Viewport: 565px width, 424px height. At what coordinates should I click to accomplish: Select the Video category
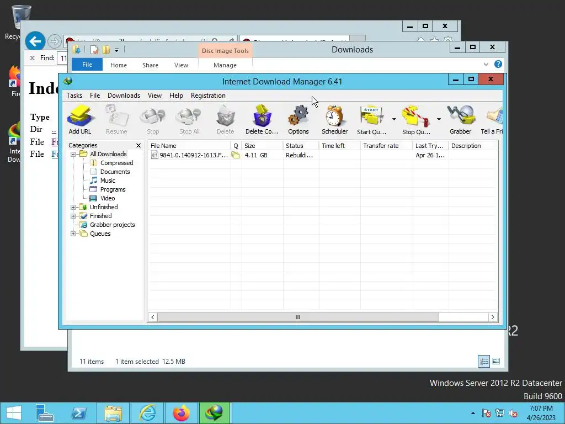[x=108, y=198]
